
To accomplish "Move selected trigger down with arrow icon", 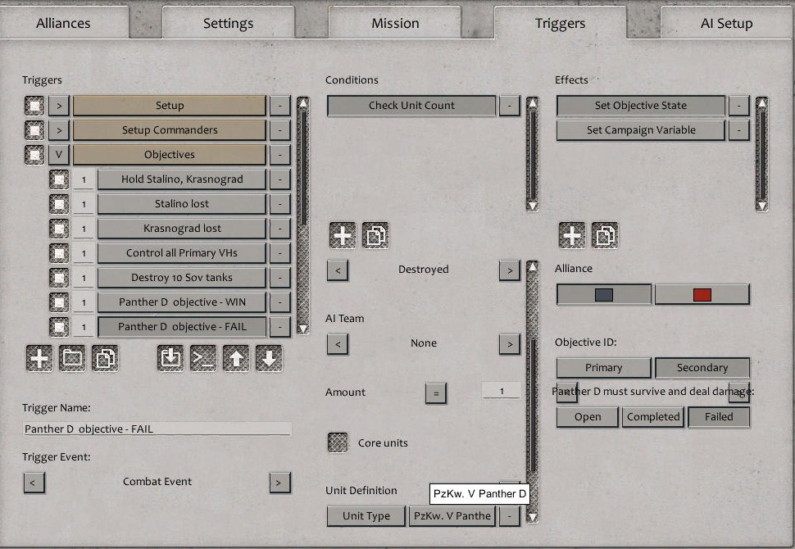I will point(269,358).
